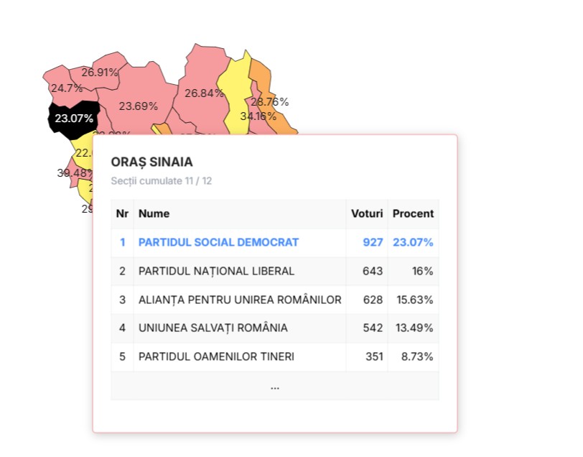Click the UNIUNEA SALVAȚI ROMÂNIA row
The width and height of the screenshot is (583, 457).
point(213,328)
